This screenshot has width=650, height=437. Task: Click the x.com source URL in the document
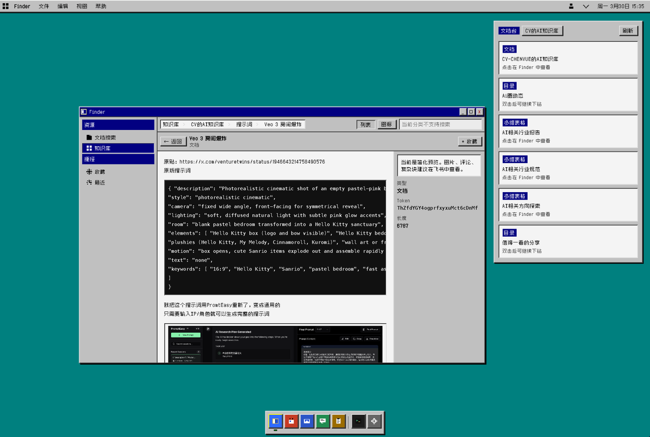(x=252, y=161)
